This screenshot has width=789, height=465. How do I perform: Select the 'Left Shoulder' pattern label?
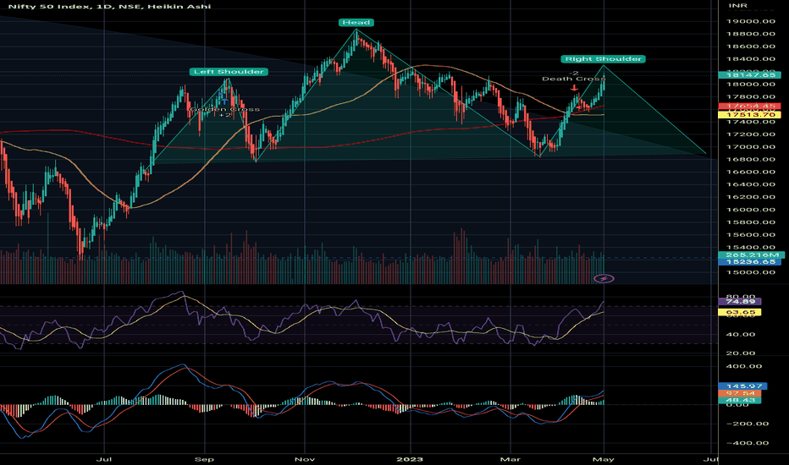229,72
